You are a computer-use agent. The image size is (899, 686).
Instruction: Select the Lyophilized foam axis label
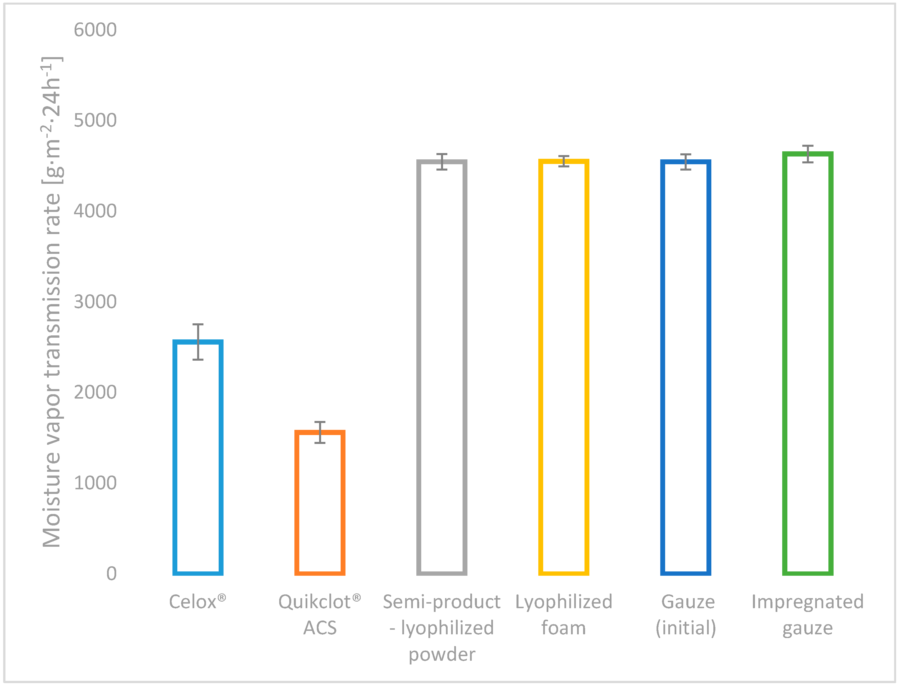click(x=564, y=614)
